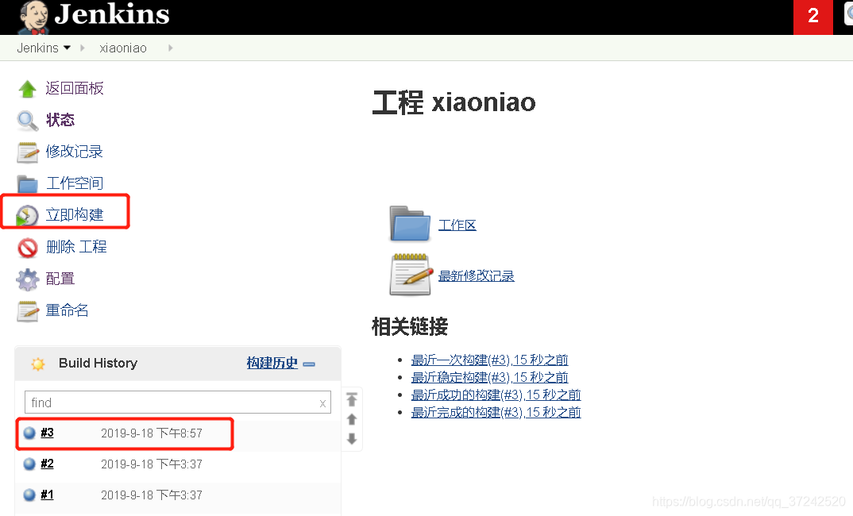853x516 pixels.
Task: Click the large notepad icon for 最新修改记录
Action: (x=410, y=275)
